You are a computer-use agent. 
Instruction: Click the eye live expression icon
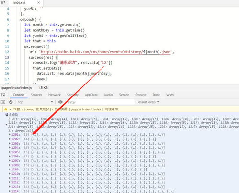(60, 102)
